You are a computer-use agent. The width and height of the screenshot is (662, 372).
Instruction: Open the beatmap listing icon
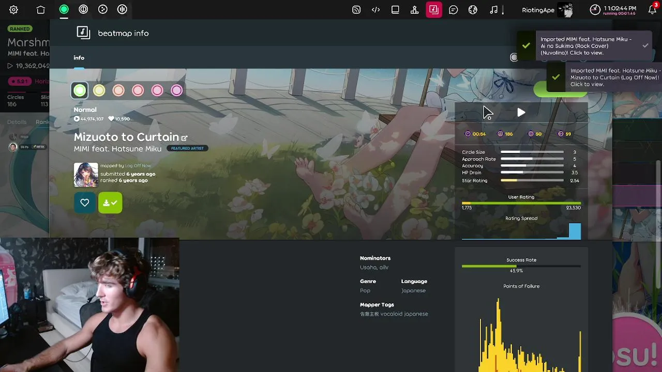click(434, 9)
